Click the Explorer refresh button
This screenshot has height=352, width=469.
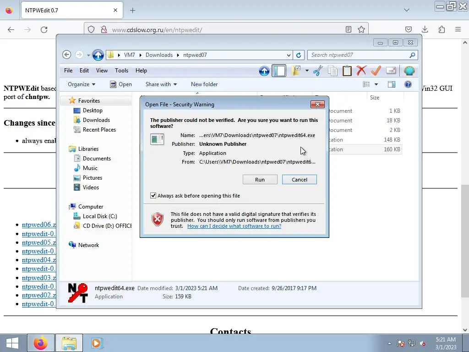[299, 55]
